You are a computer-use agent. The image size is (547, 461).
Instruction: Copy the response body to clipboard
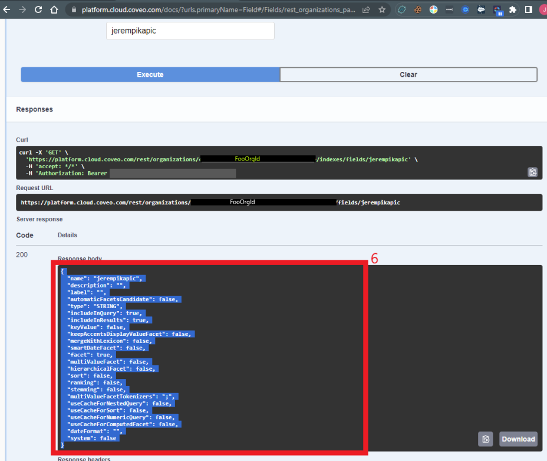point(486,439)
